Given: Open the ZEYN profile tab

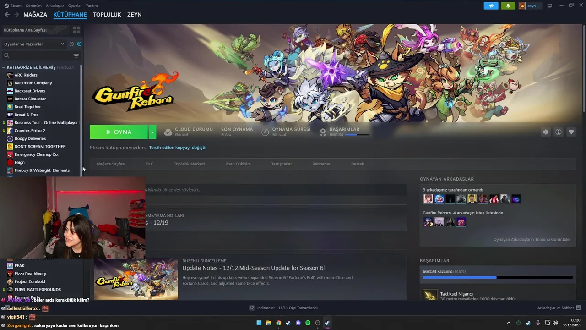Looking at the screenshot, I should tap(134, 15).
